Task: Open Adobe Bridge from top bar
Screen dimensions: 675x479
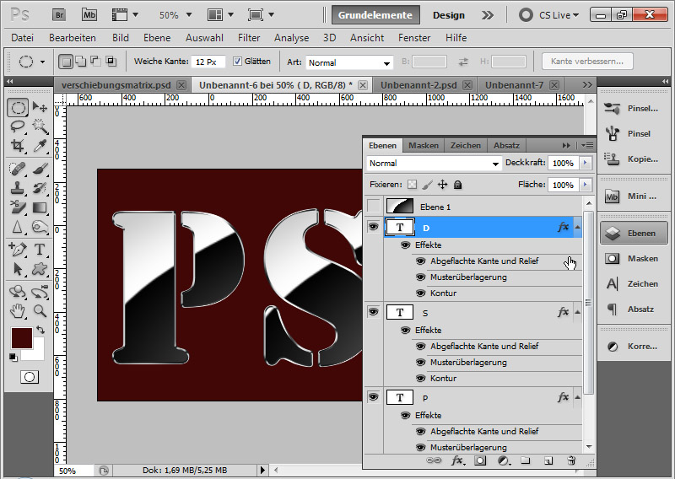Action: point(59,14)
